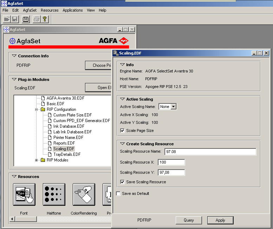
Task: Click the Resources scrollbar left arrow
Action: pos(12,219)
